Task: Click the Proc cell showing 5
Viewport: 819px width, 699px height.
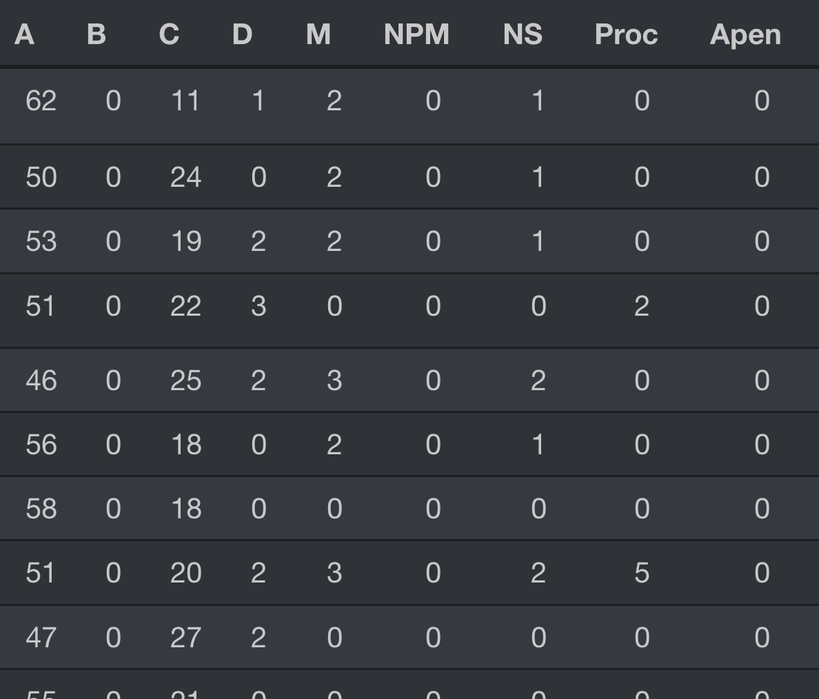Action: (642, 573)
